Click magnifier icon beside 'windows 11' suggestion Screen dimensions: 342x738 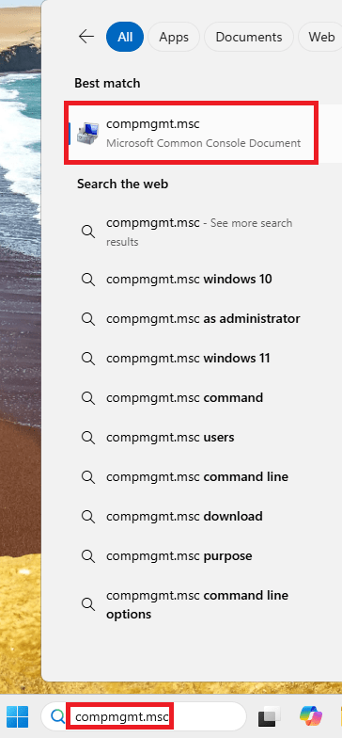88,358
